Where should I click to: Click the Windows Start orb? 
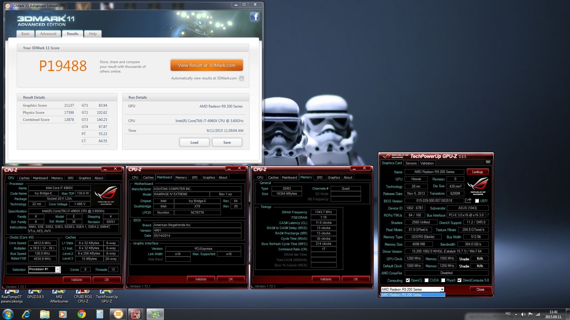pos(8,314)
